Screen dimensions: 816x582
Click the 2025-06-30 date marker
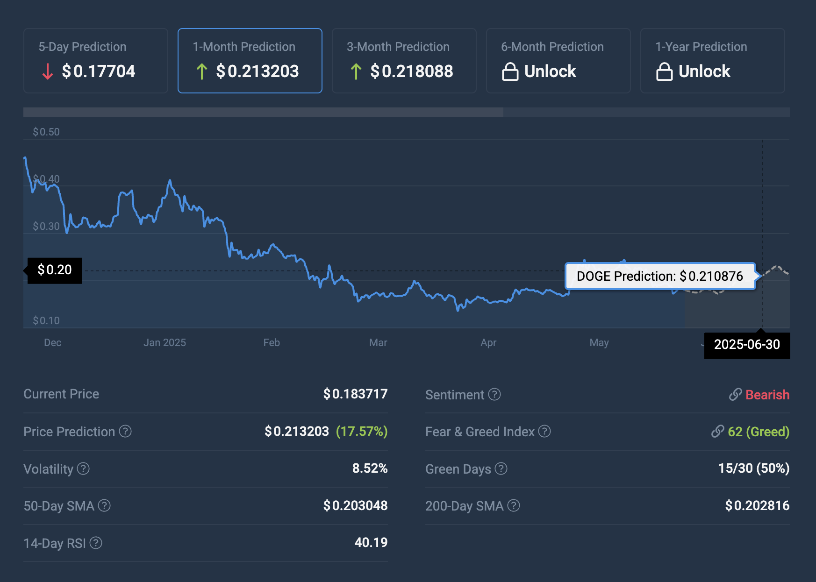[x=747, y=345]
